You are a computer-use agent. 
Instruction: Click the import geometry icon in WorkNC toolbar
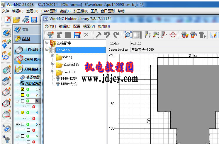coord(26,20)
